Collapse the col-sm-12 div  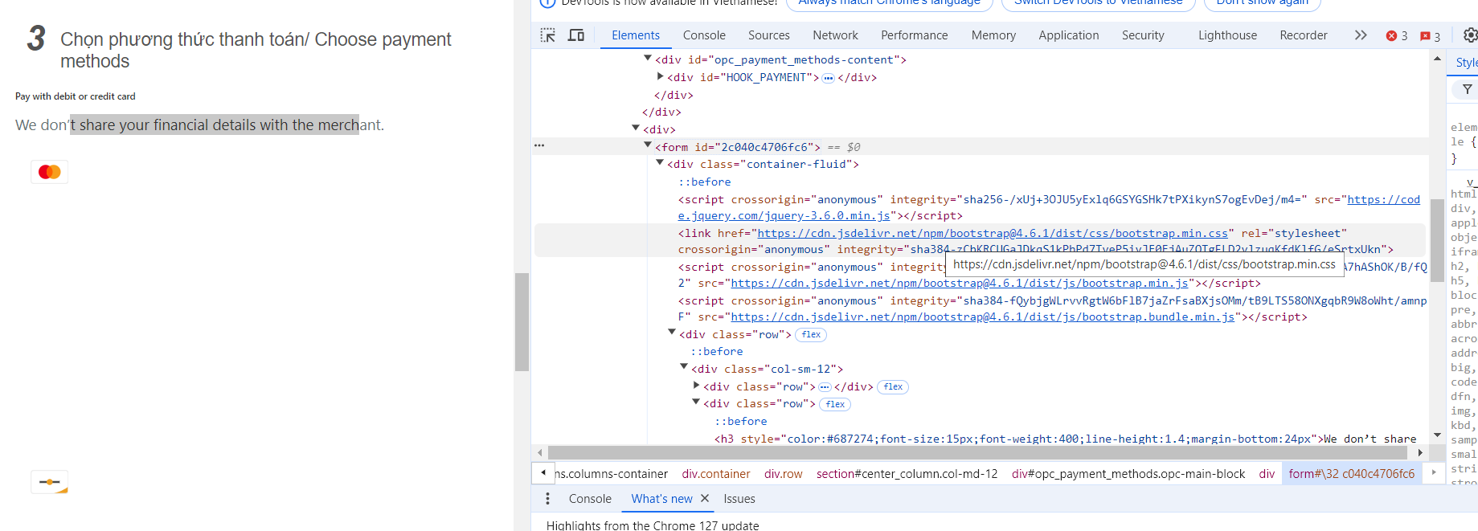(684, 368)
